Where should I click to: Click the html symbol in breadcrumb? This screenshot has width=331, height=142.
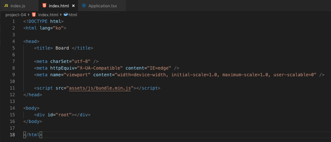(73, 15)
